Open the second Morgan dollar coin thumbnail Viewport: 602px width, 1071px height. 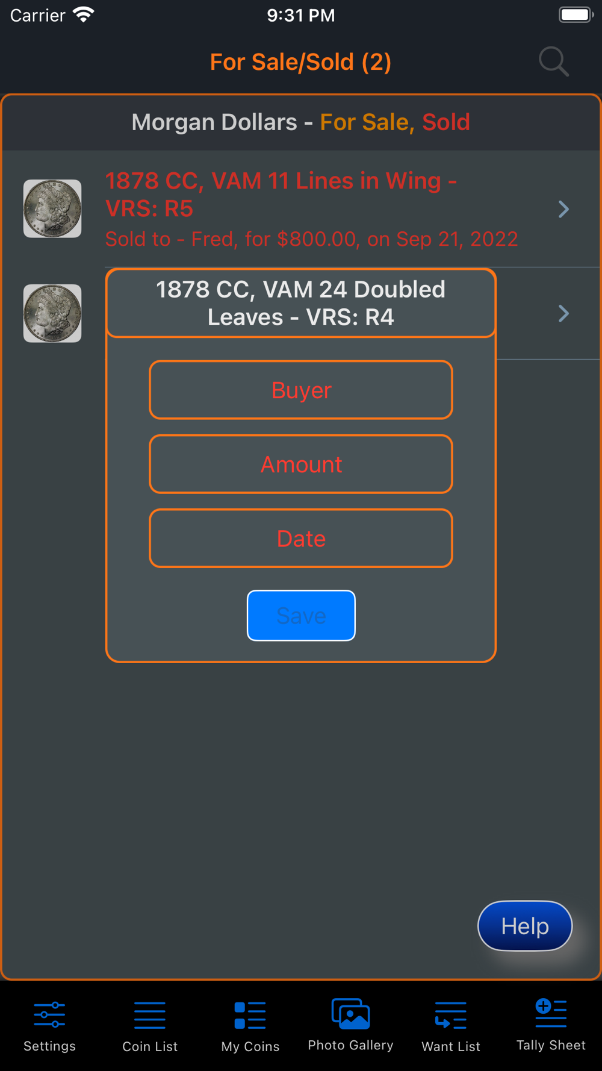(52, 313)
